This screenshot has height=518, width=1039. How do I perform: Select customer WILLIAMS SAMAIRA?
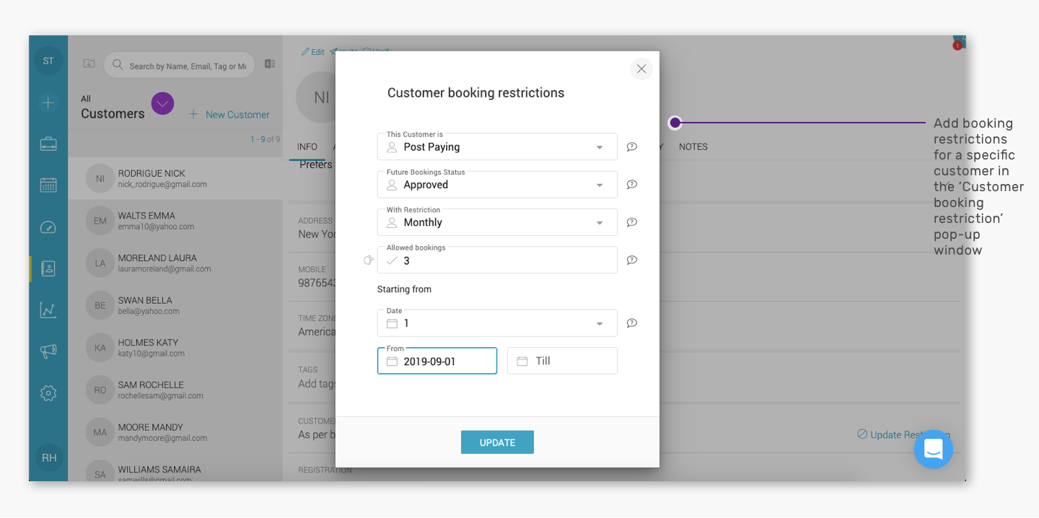(175, 469)
